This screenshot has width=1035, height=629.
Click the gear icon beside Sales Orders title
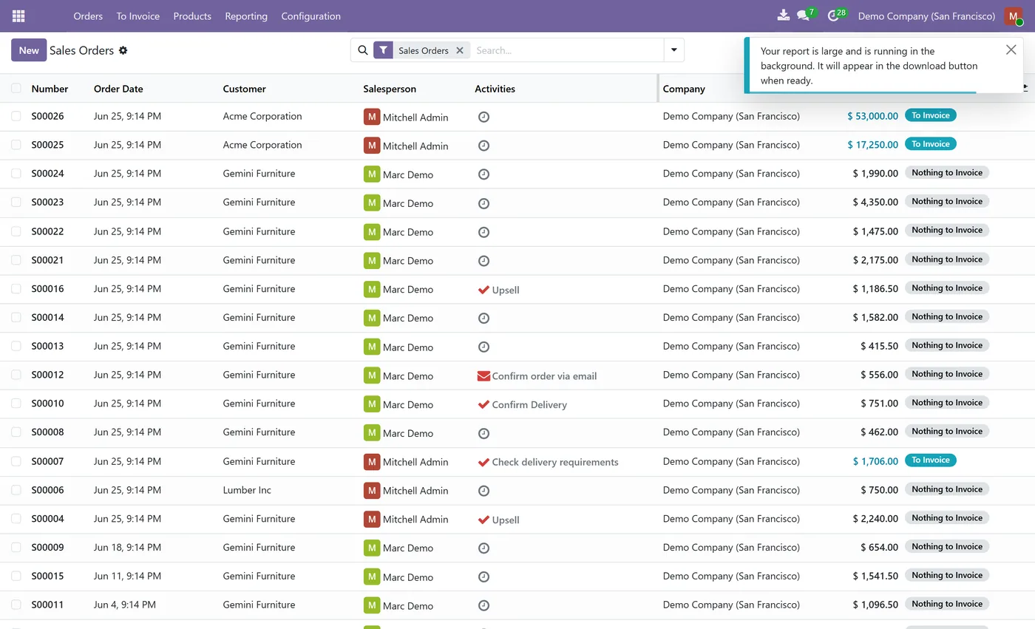[x=123, y=50]
